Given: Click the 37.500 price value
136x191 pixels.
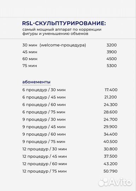Looking at the screenshot, I should [x=111, y=156].
